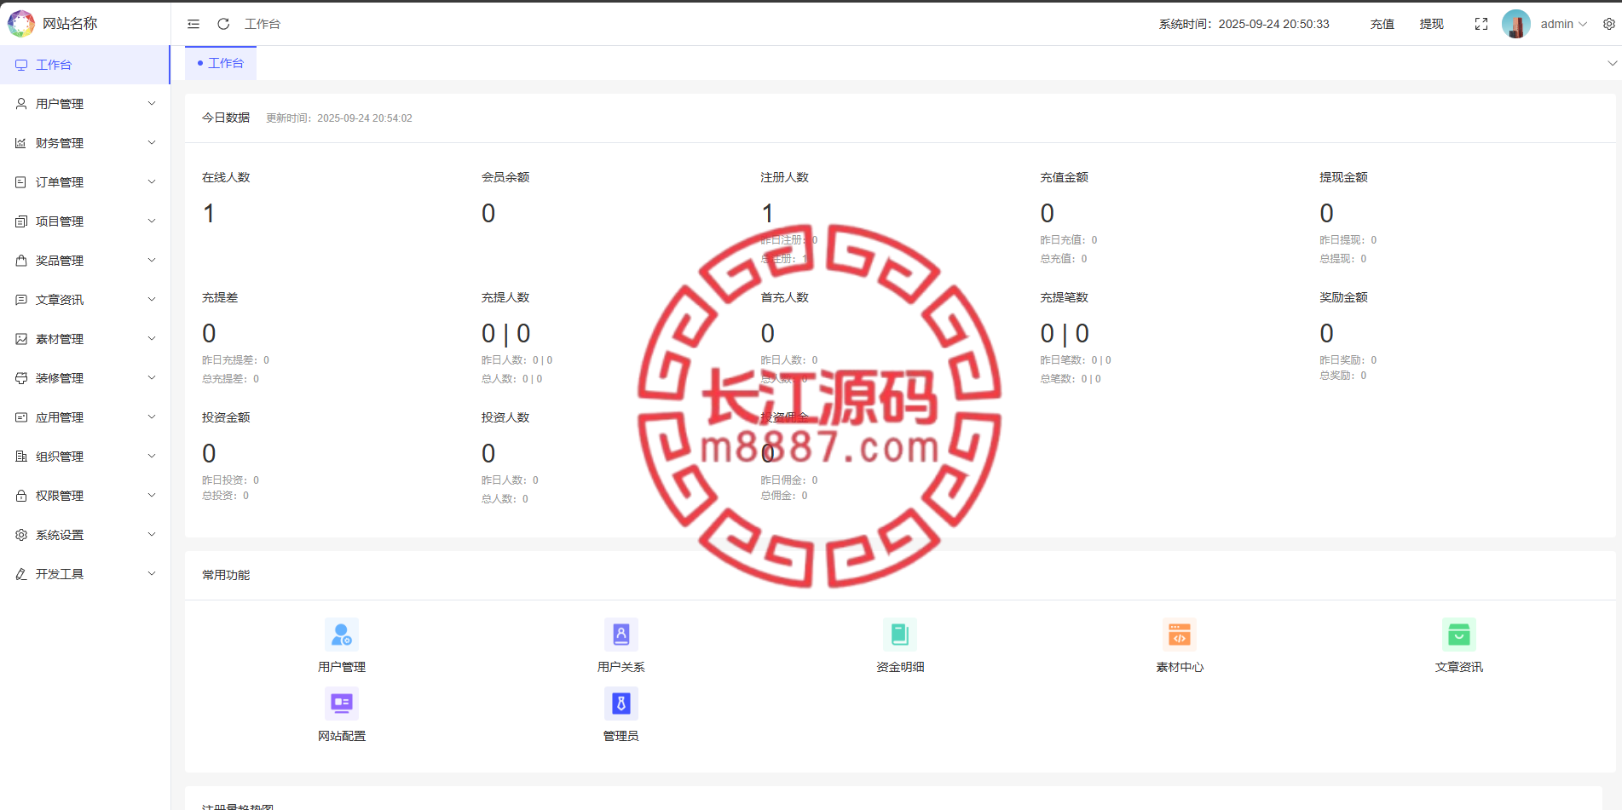Click the 财务管理 chart icon in sidebar
1622x810 pixels.
21,143
